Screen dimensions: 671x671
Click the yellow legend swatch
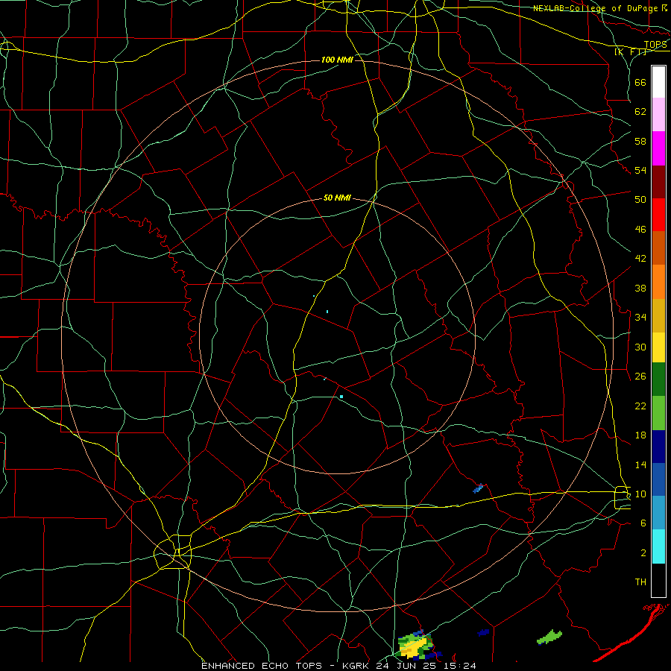click(x=658, y=347)
